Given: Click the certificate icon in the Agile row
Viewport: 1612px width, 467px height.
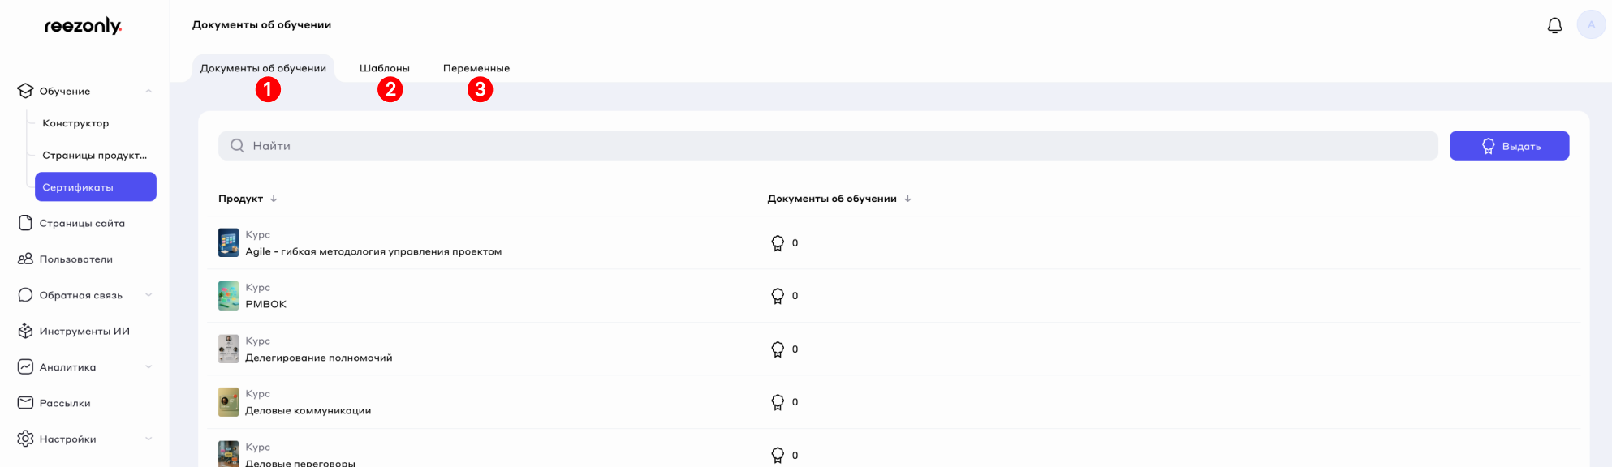Looking at the screenshot, I should [x=778, y=243].
